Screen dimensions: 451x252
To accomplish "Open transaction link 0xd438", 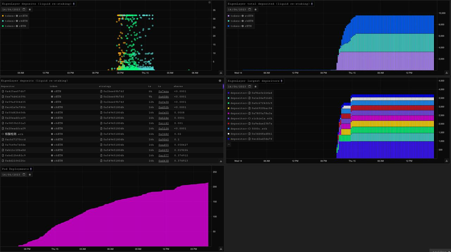I will point(163,161).
